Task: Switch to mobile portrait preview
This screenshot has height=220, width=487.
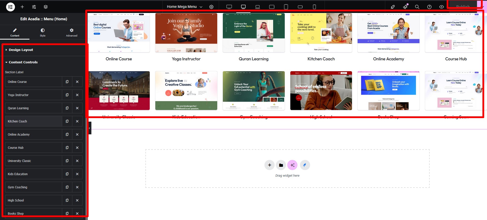Action: point(314,7)
